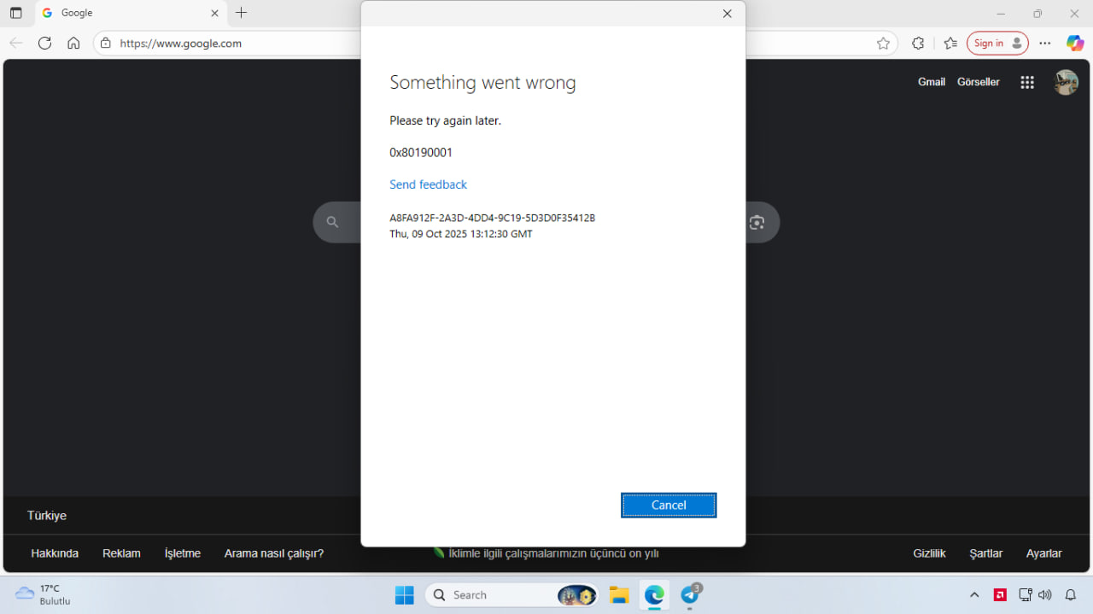Select the error code 0x80190001 text
This screenshot has width=1093, height=614.
click(421, 153)
